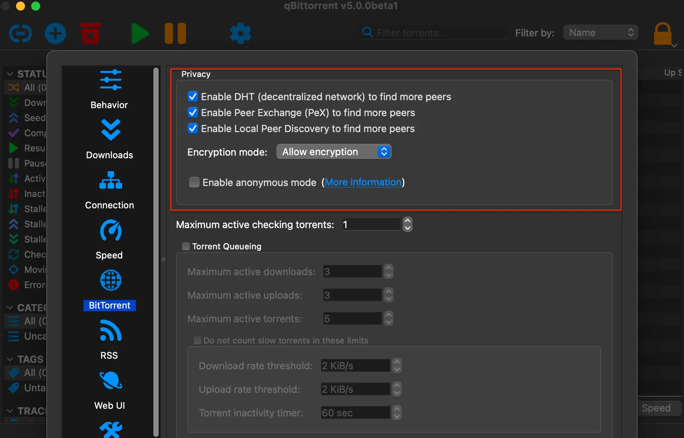
Task: Open the Encryption mode dropdown
Action: pos(334,152)
